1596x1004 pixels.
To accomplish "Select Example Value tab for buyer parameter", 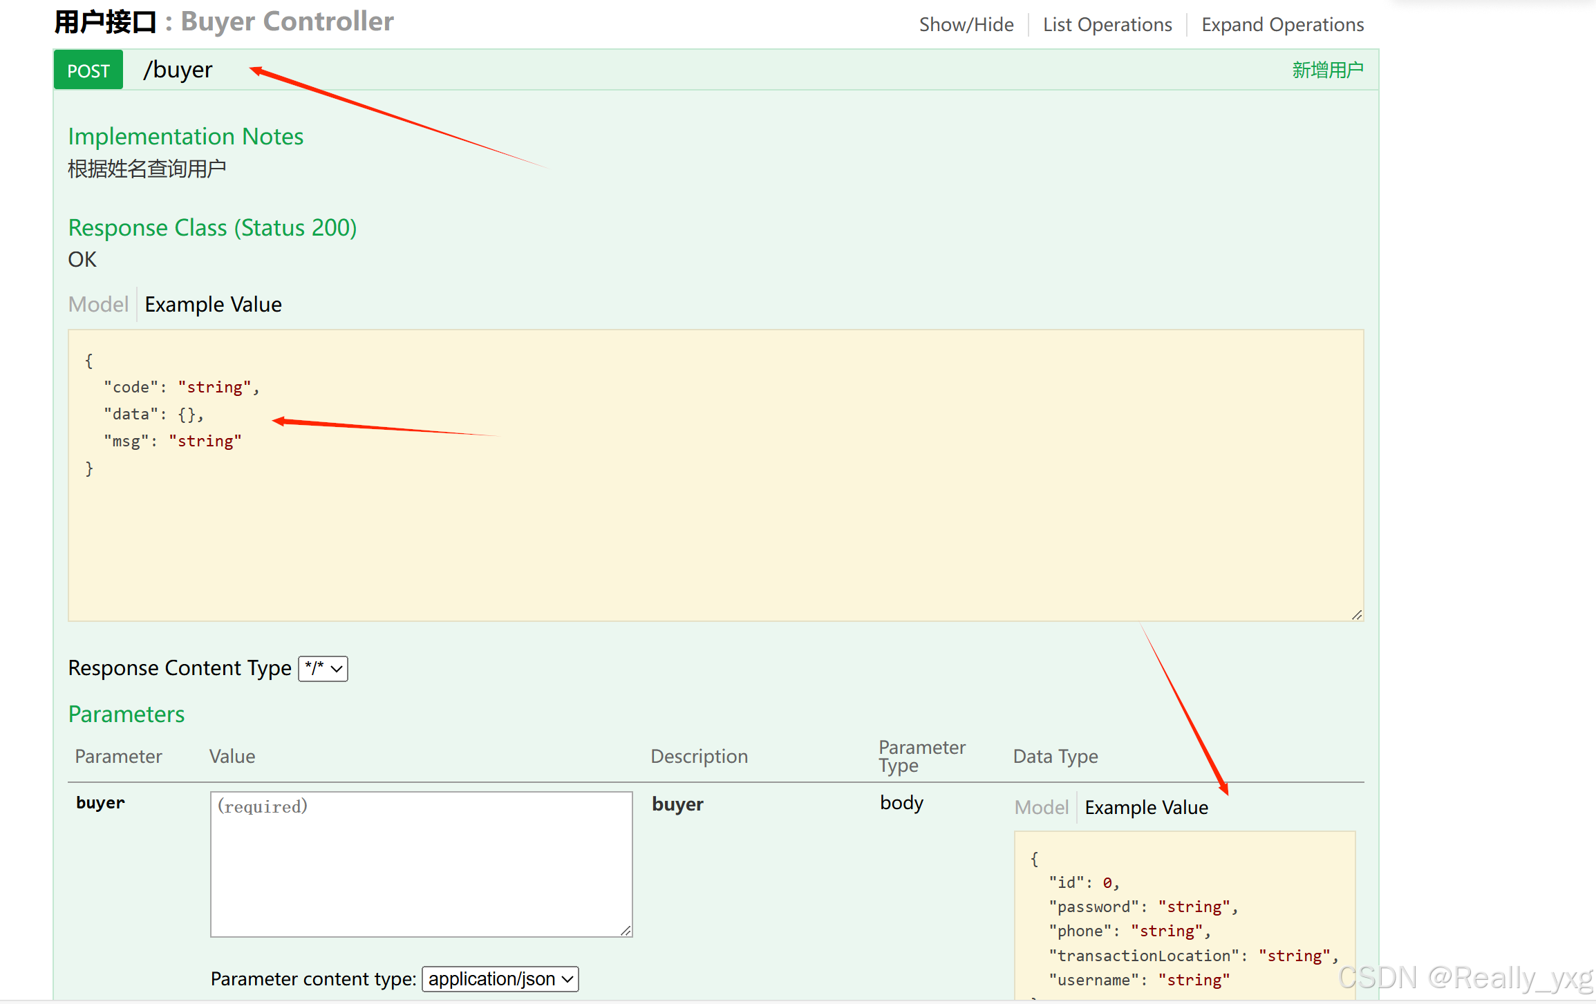I will coord(1145,806).
